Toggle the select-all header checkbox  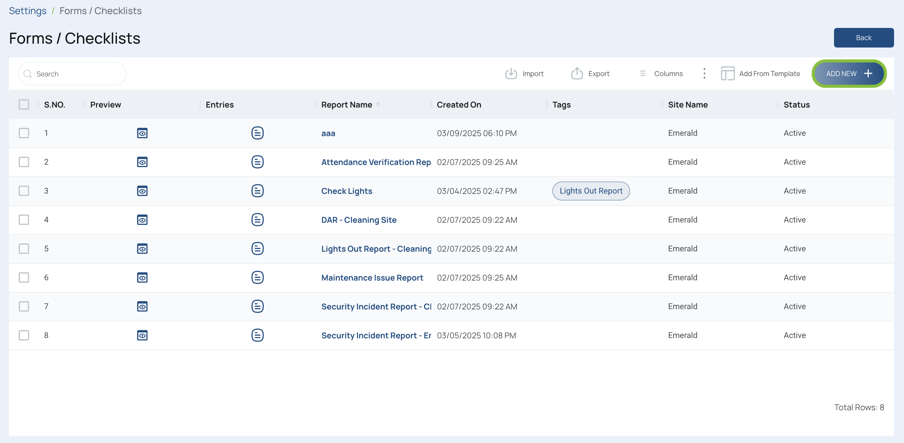[x=24, y=105]
